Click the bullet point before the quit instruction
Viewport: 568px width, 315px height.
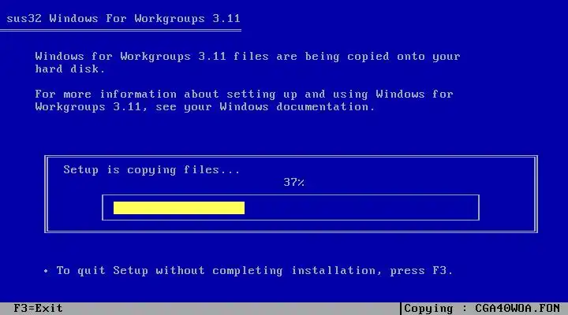[46, 271]
